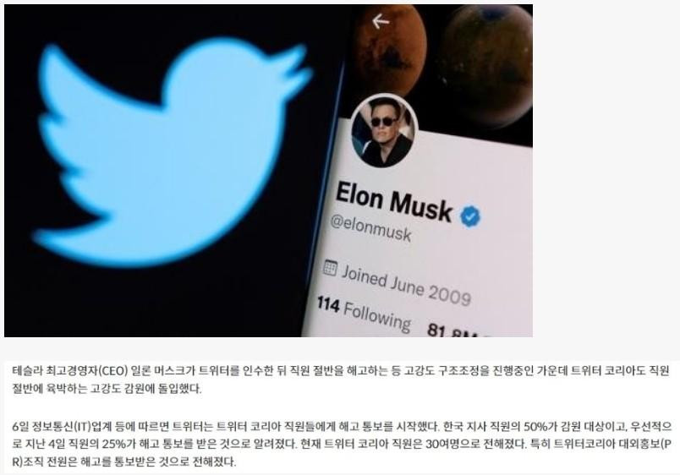Click the red Mars planet in header banner
Viewport: 680px width, 475px height.
(389, 48)
